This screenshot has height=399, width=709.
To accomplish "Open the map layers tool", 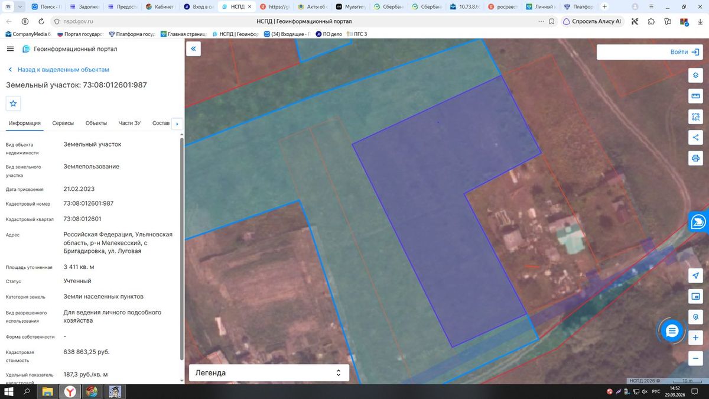I will pos(695,76).
